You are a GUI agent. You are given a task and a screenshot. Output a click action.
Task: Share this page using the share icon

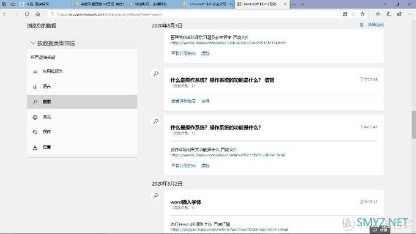pos(399,14)
